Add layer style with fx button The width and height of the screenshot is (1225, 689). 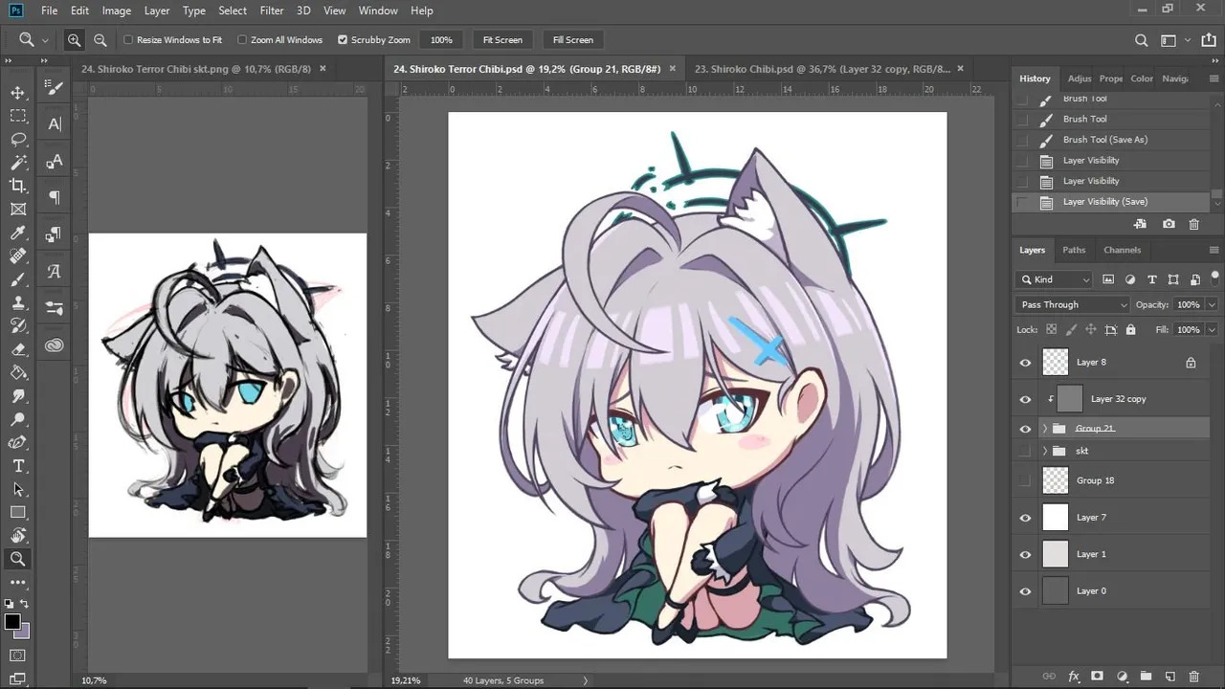coord(1074,677)
